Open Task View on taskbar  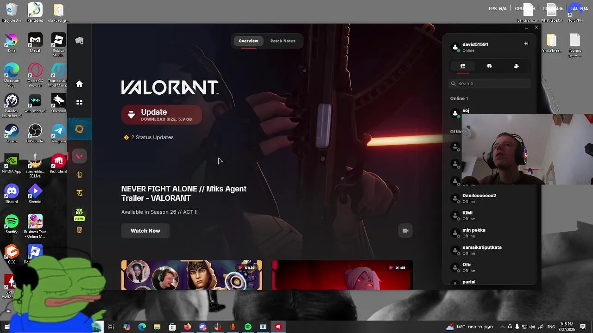(x=111, y=327)
